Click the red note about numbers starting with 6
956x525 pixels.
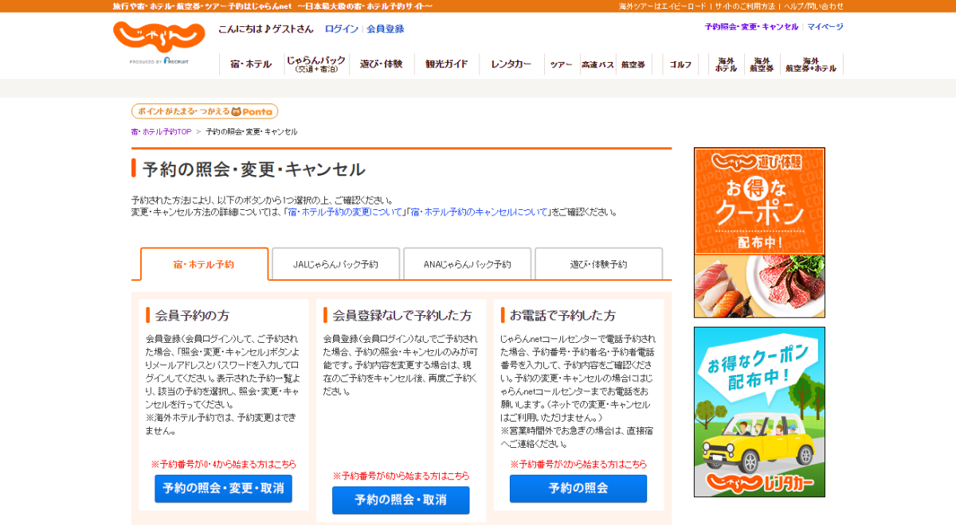(401, 476)
